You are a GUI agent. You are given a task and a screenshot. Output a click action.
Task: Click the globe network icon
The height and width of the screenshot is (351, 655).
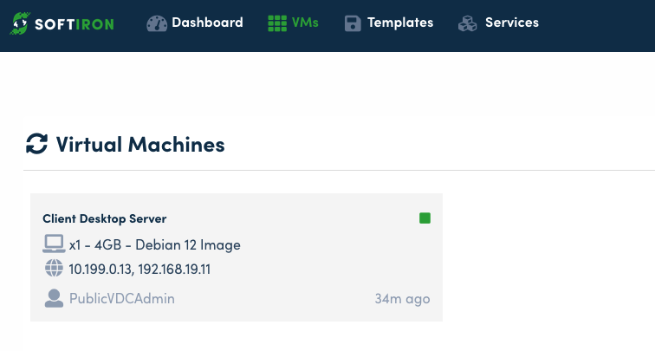point(54,269)
